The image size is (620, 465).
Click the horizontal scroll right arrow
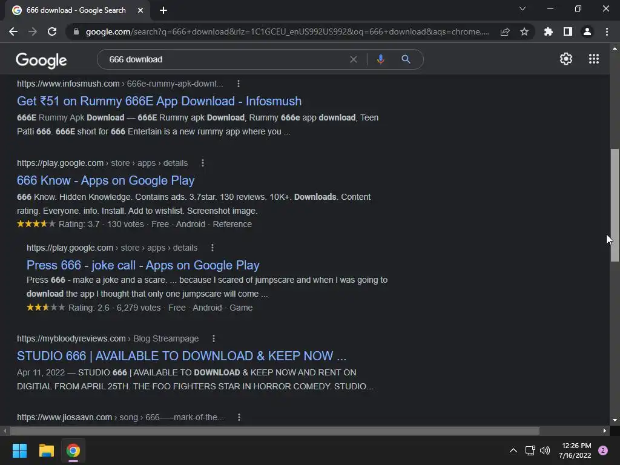click(605, 430)
